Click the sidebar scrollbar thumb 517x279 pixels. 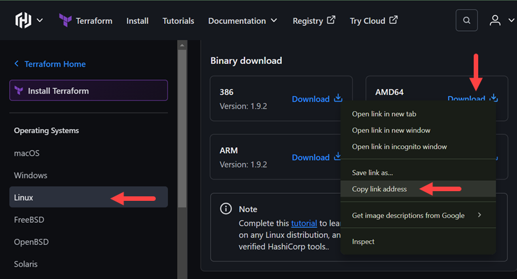coord(182,129)
